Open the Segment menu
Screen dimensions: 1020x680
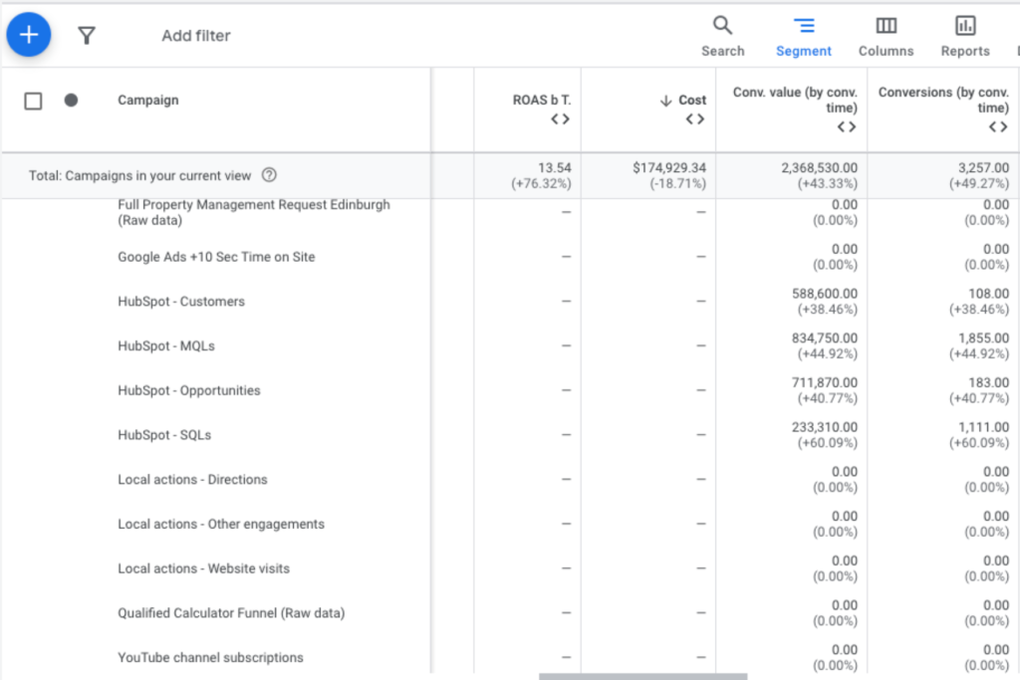[x=803, y=36]
